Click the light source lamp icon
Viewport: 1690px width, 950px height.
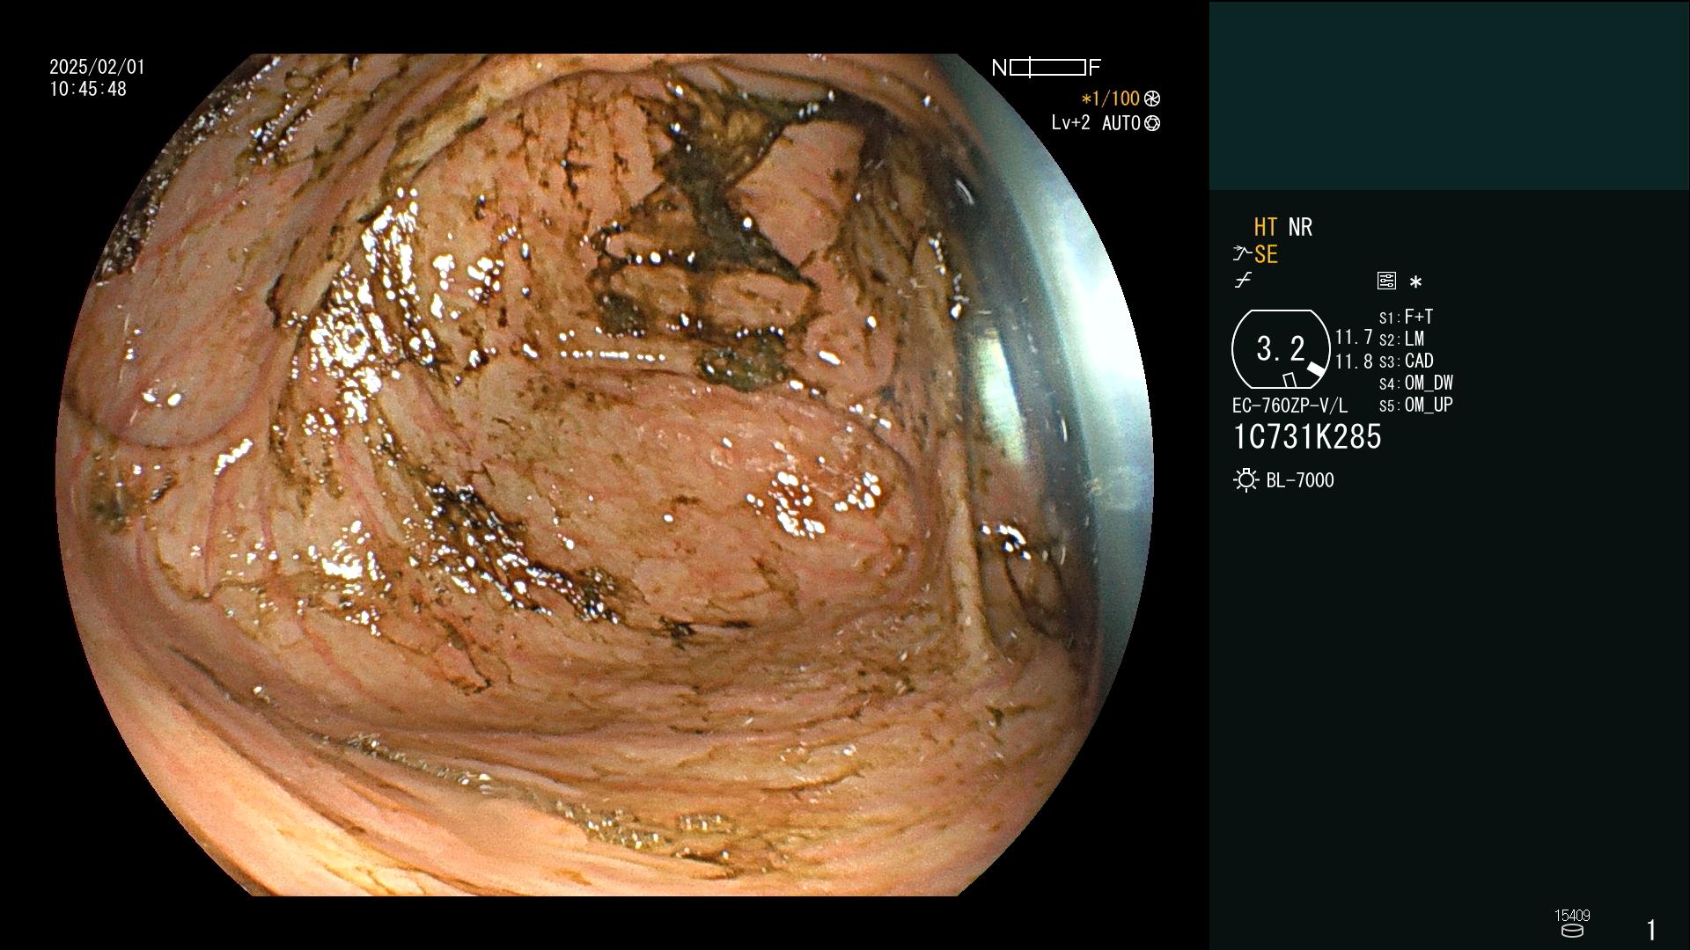1246,480
